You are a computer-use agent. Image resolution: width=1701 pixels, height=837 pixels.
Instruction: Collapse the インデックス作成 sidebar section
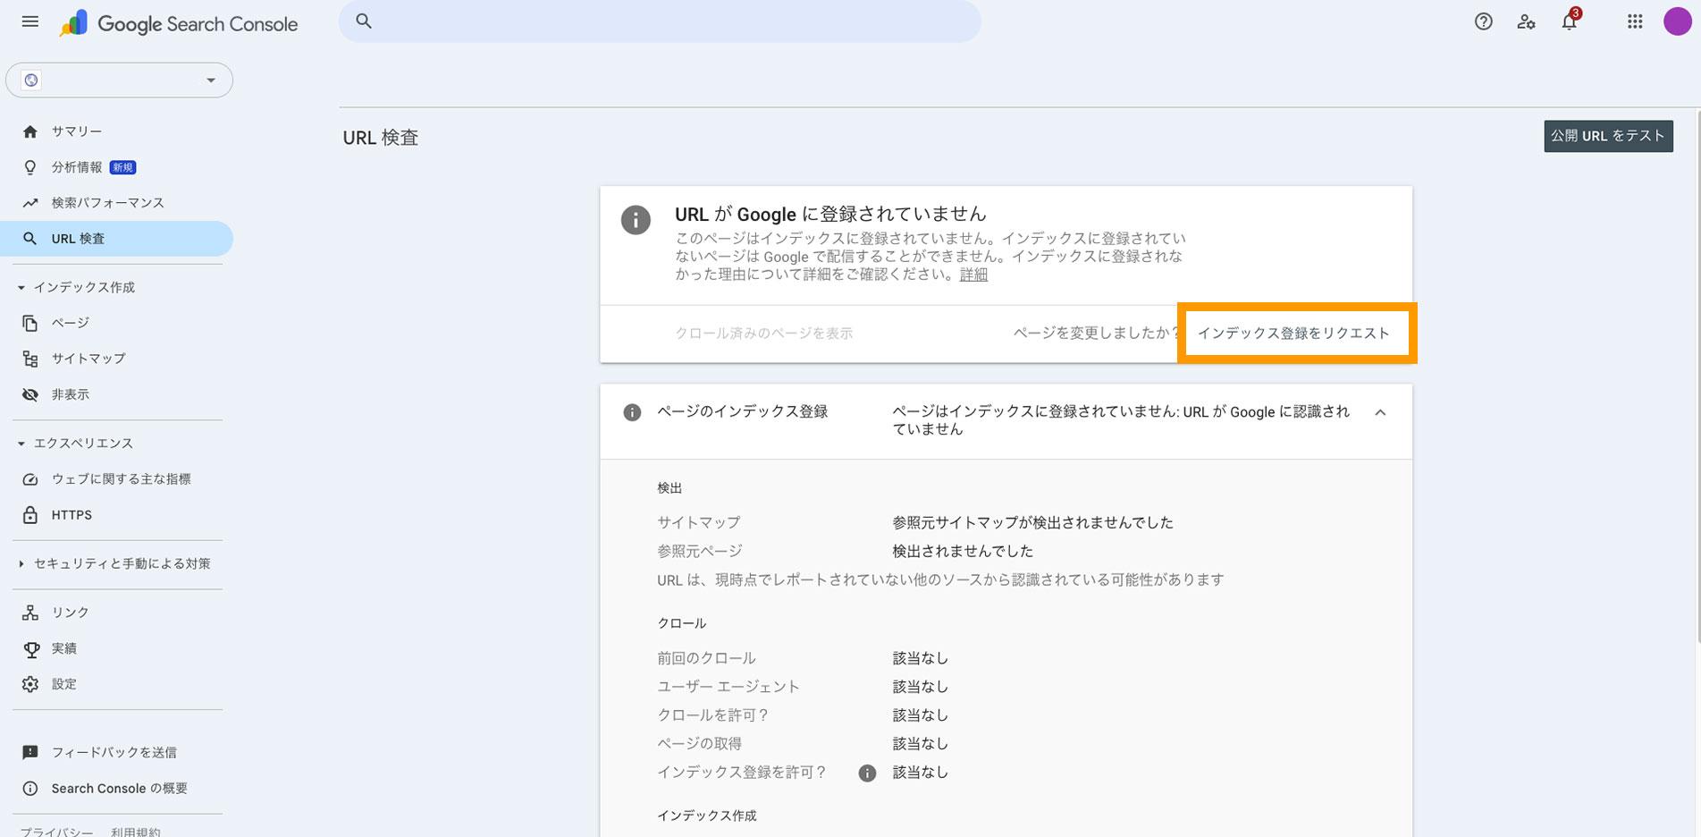[x=21, y=288]
